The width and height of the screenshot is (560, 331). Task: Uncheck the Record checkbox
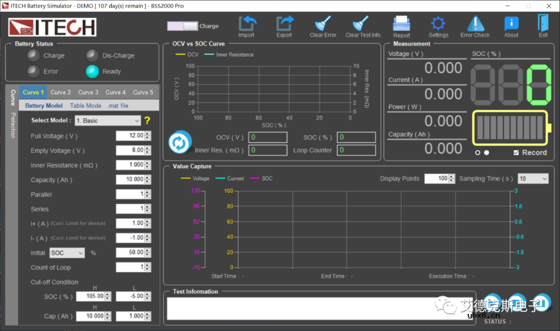516,153
